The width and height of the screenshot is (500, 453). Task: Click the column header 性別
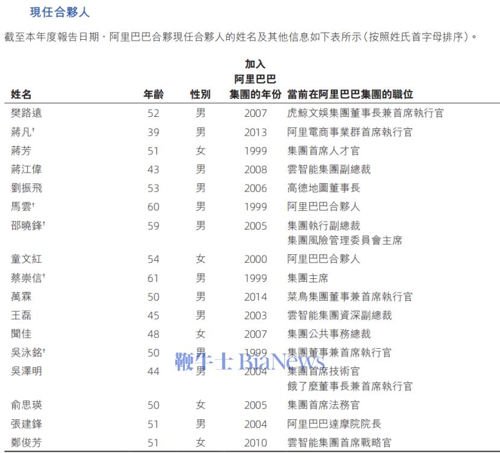200,95
